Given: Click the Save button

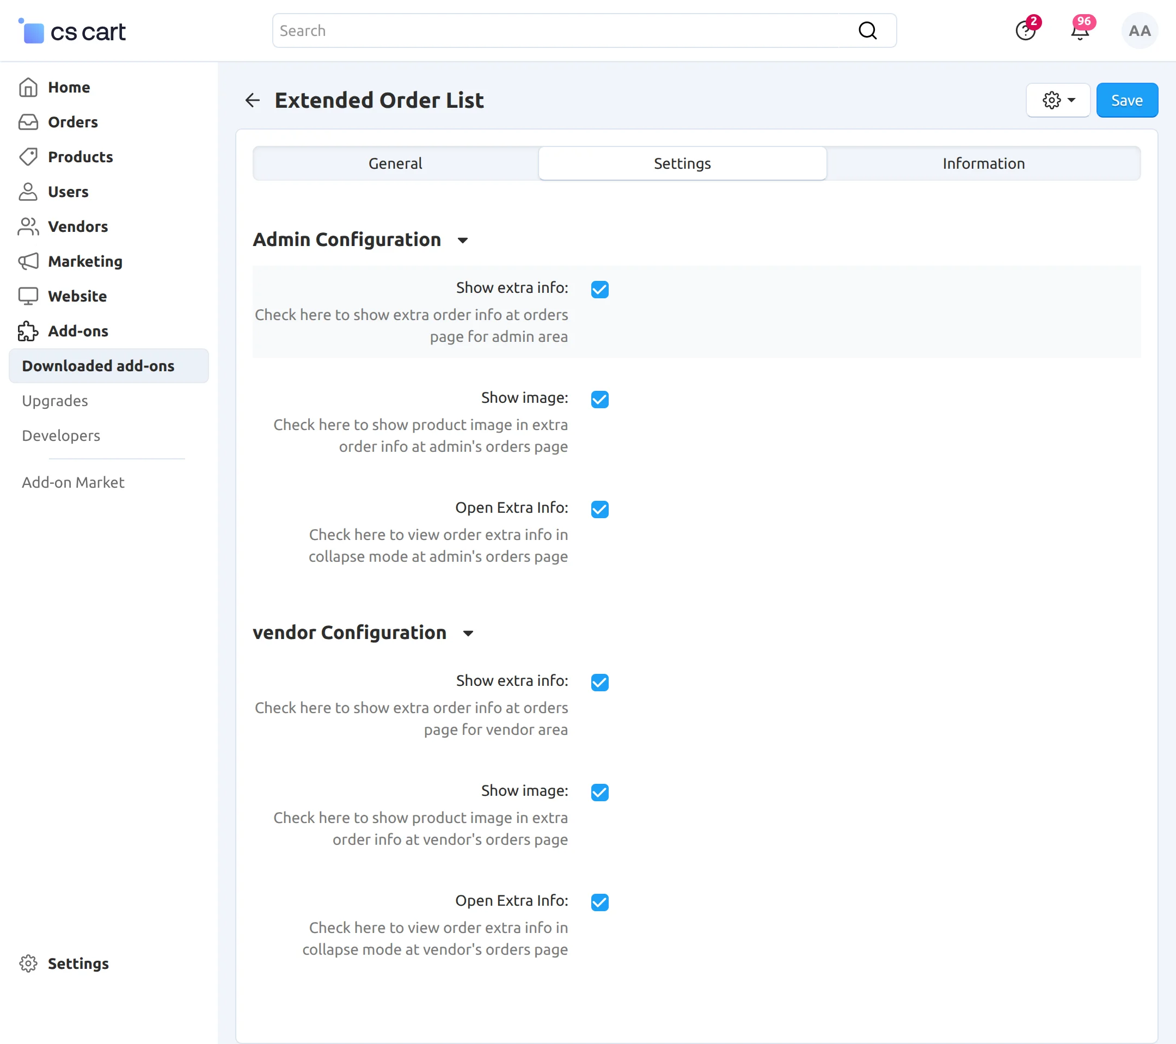Looking at the screenshot, I should (1126, 100).
